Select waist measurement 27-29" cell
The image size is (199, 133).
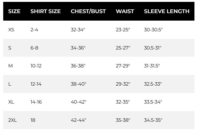click(x=123, y=66)
